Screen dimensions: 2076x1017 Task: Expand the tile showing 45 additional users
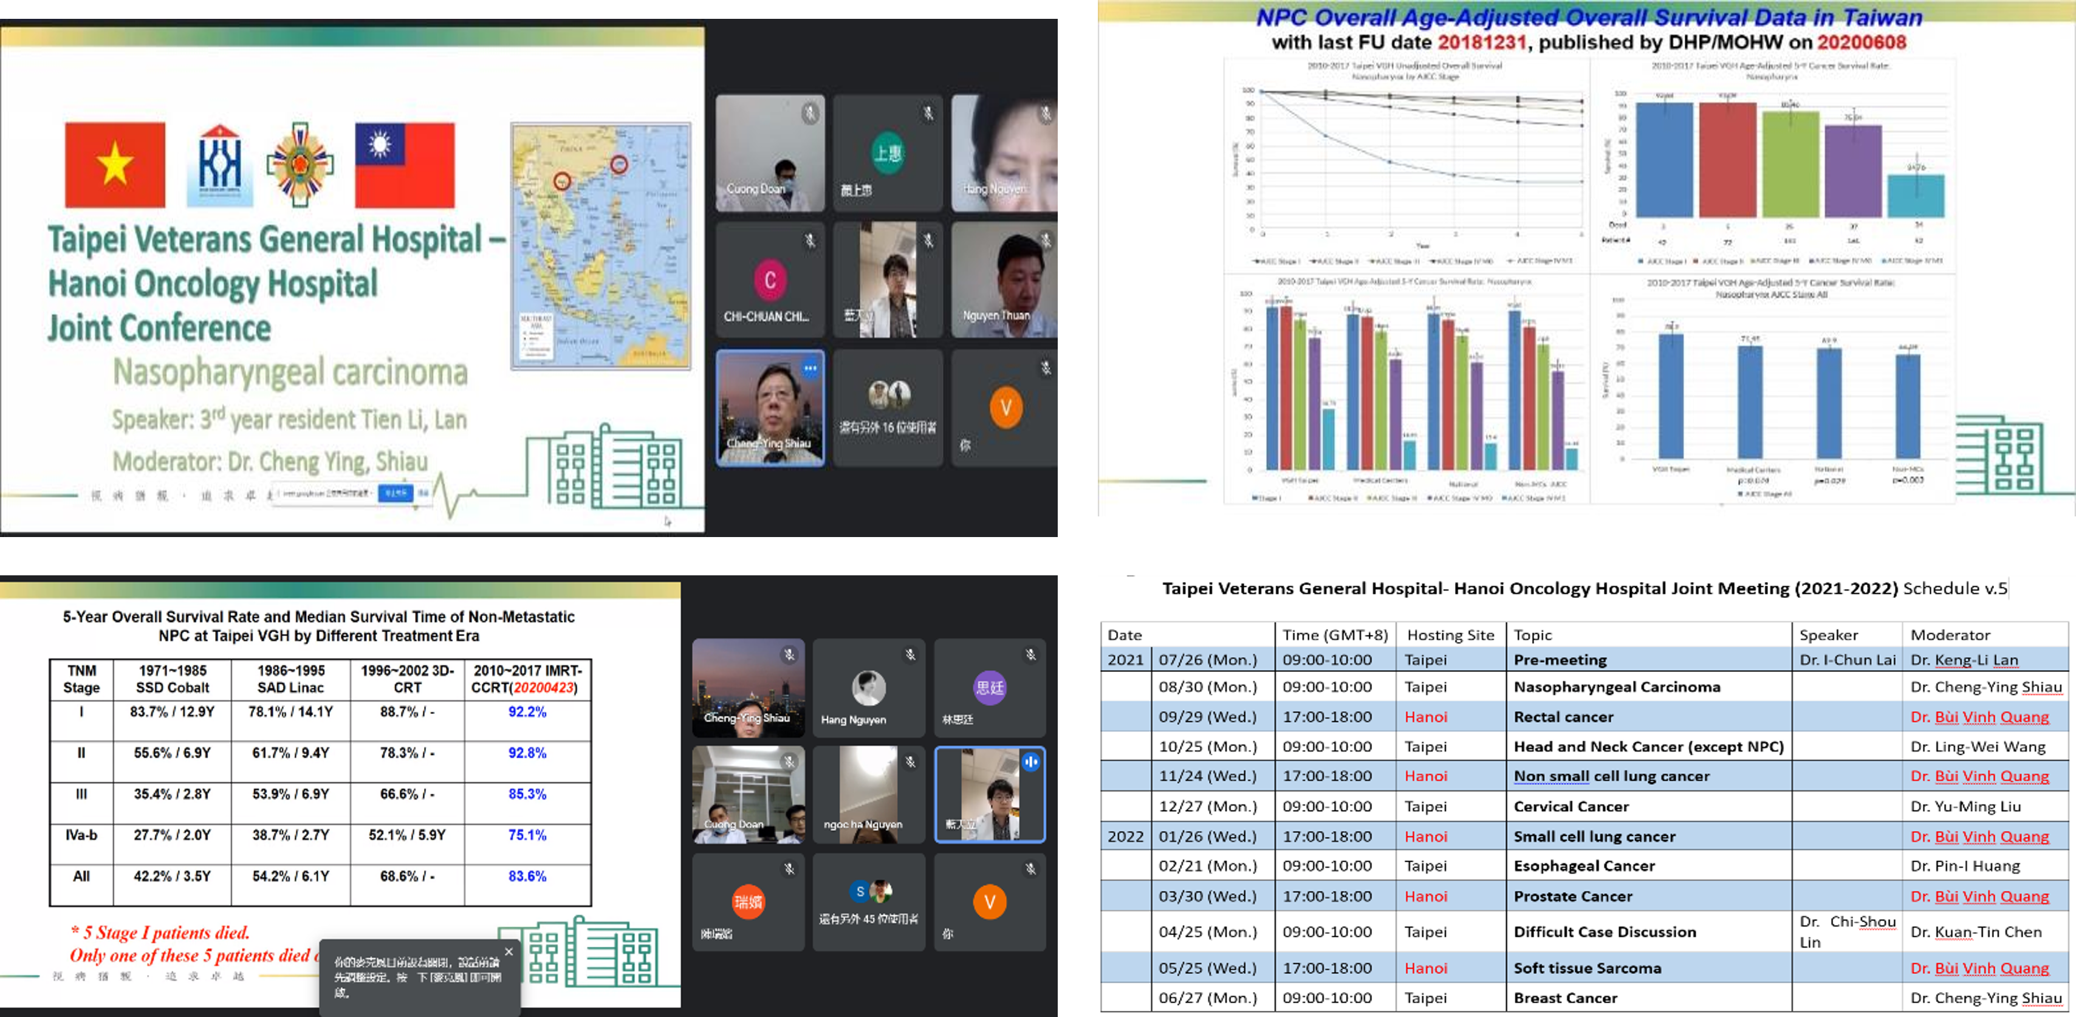869,902
